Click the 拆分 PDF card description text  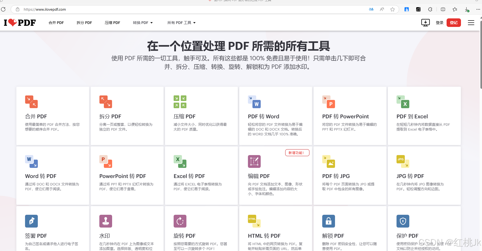click(x=126, y=127)
